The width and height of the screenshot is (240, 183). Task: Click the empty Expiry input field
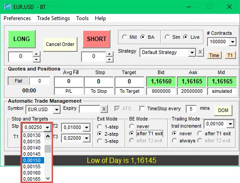(89, 109)
